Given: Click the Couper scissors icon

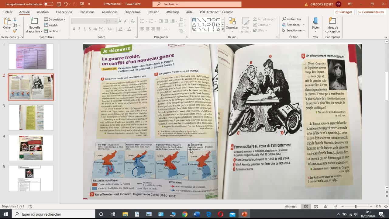Looking at the screenshot, I should (15, 19).
